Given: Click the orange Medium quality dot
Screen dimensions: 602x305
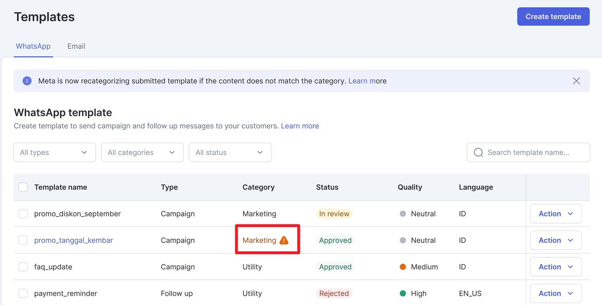Looking at the screenshot, I should pos(403,267).
